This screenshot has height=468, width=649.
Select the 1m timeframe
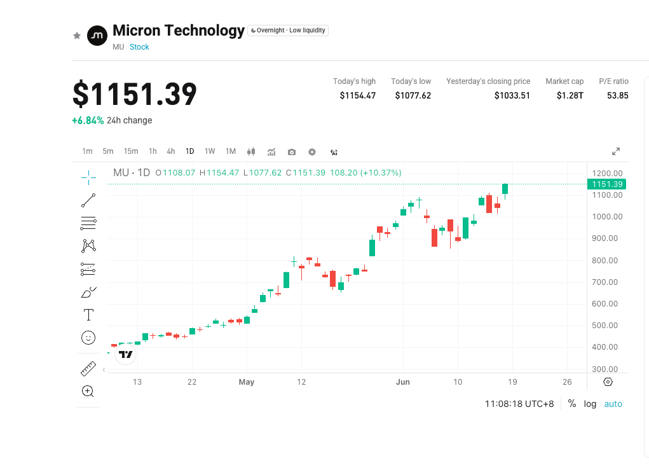(x=87, y=151)
